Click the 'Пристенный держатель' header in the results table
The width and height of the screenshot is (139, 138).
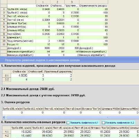58,72
